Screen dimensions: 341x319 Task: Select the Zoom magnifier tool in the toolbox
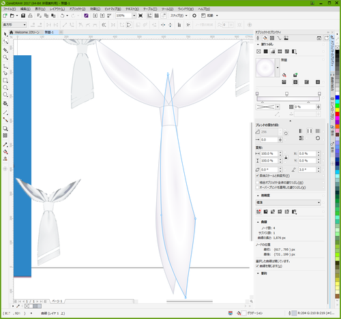[5, 57]
